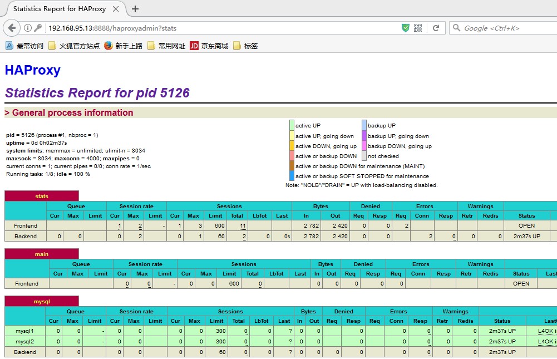Click the active or backup DOWN color box

[x=292, y=156]
